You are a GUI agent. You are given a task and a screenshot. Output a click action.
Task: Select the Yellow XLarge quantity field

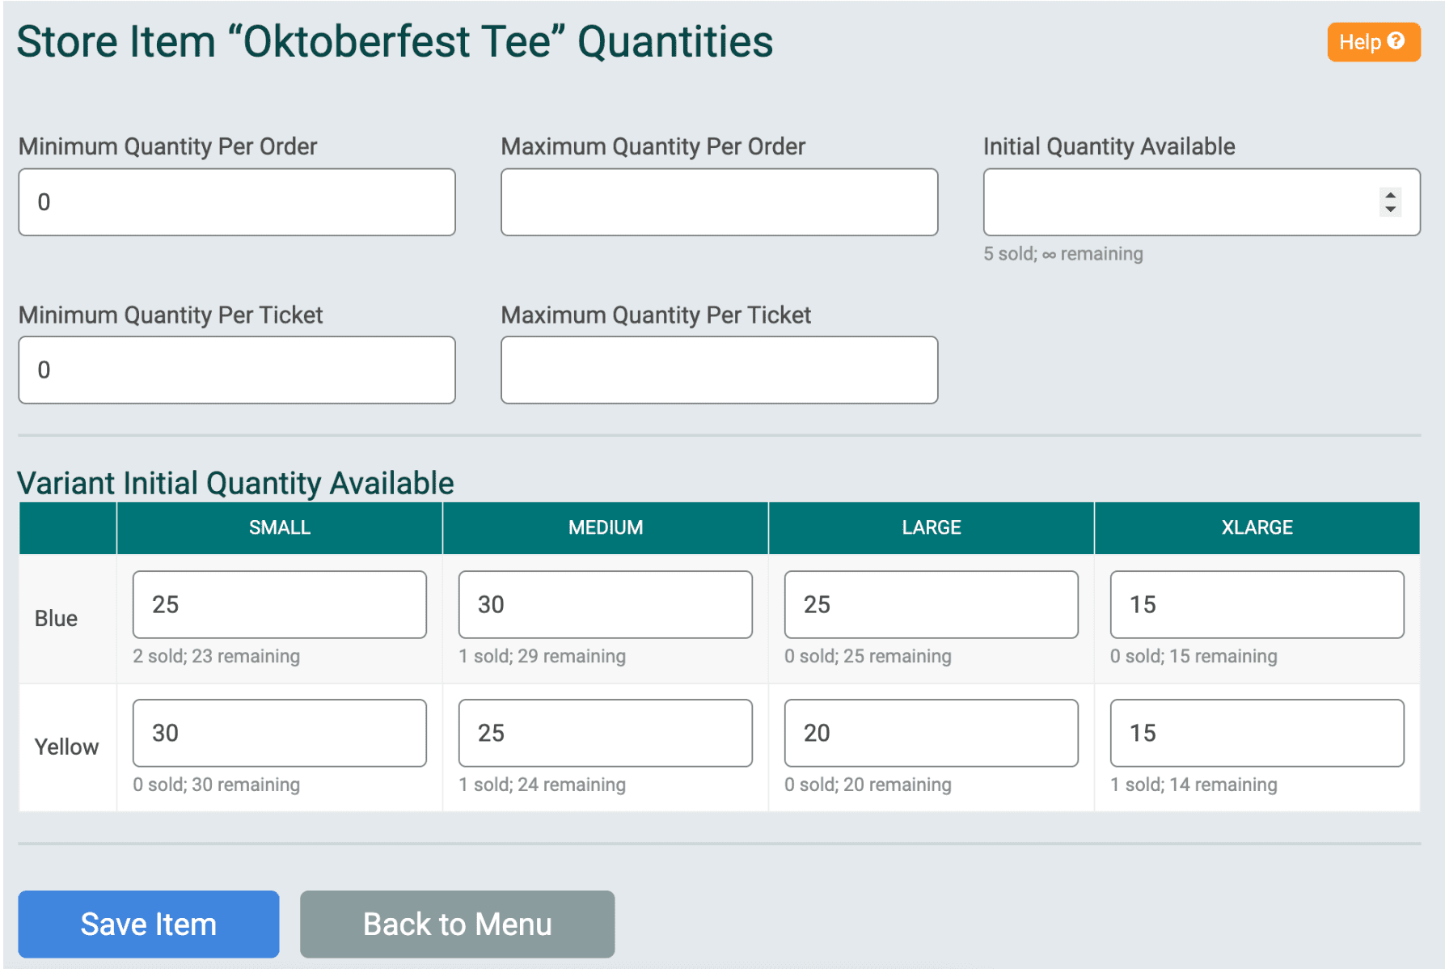click(x=1257, y=732)
